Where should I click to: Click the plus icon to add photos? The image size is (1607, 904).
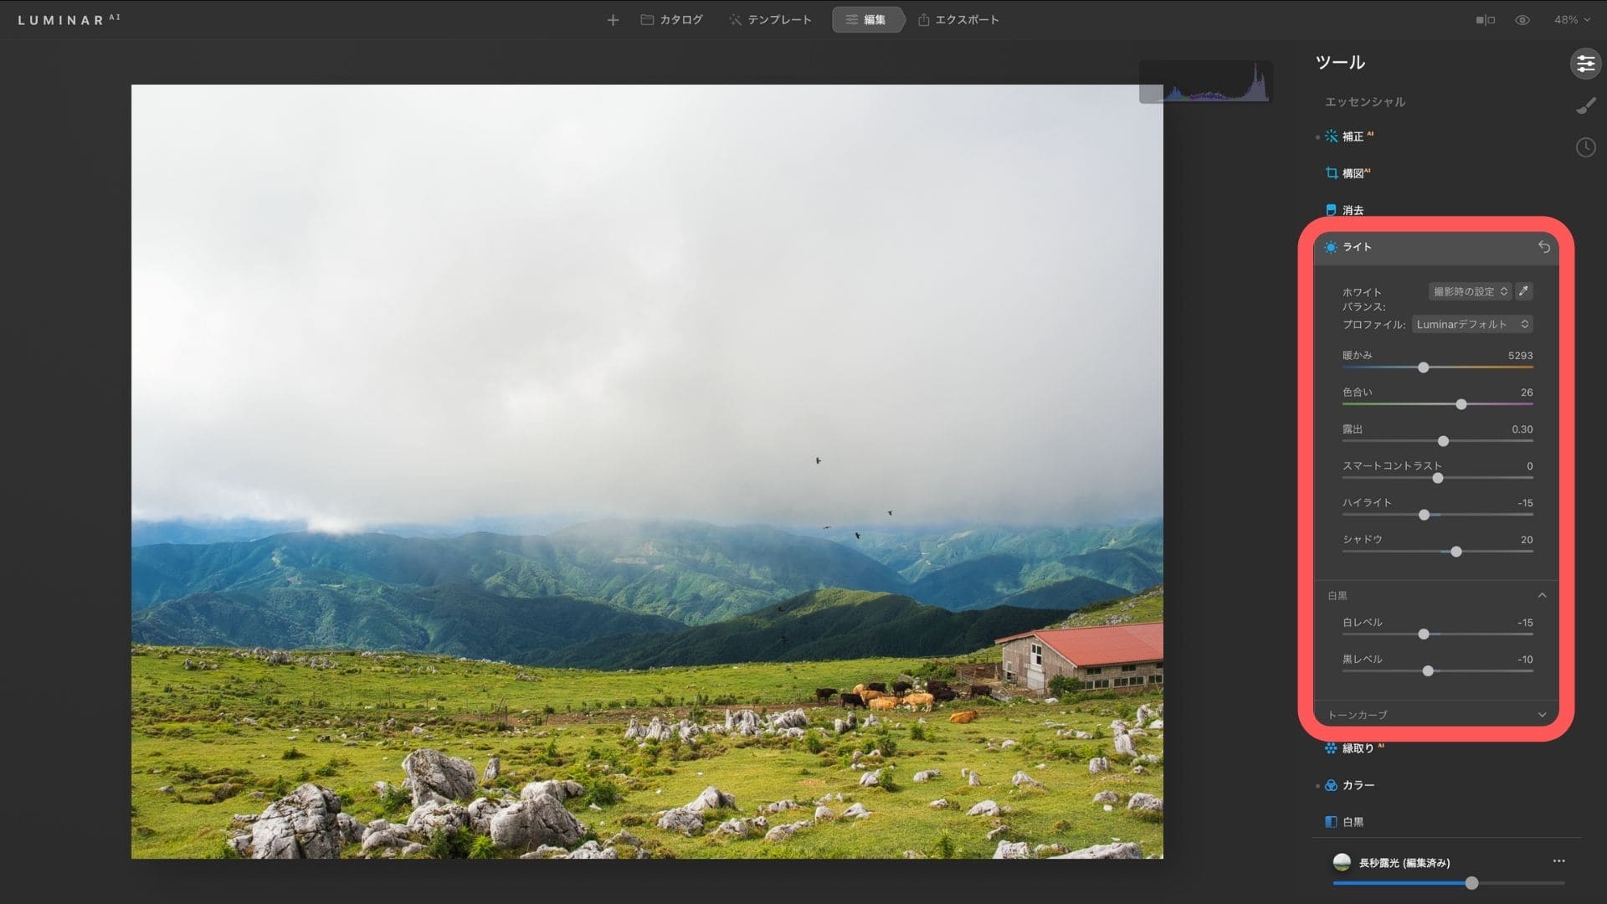click(x=613, y=20)
